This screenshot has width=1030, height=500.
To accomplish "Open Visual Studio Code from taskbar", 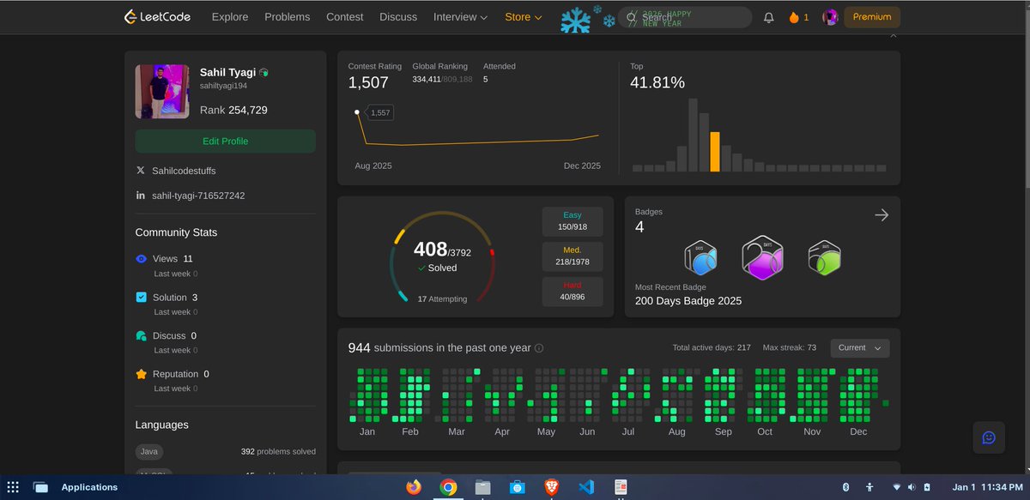I will click(x=586, y=487).
